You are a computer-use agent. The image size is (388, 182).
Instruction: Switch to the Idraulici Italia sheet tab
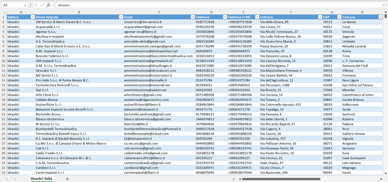coord(41,179)
